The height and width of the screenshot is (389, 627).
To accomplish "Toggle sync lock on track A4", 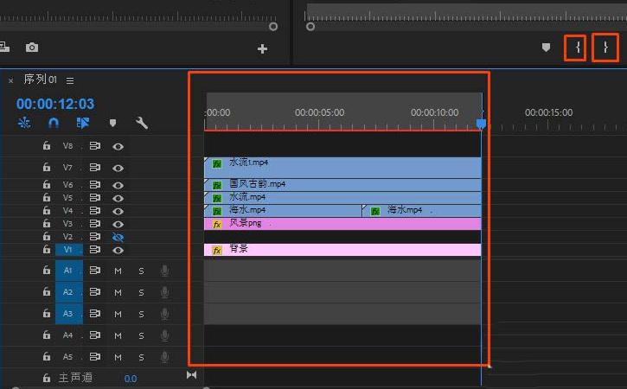I will click(95, 335).
